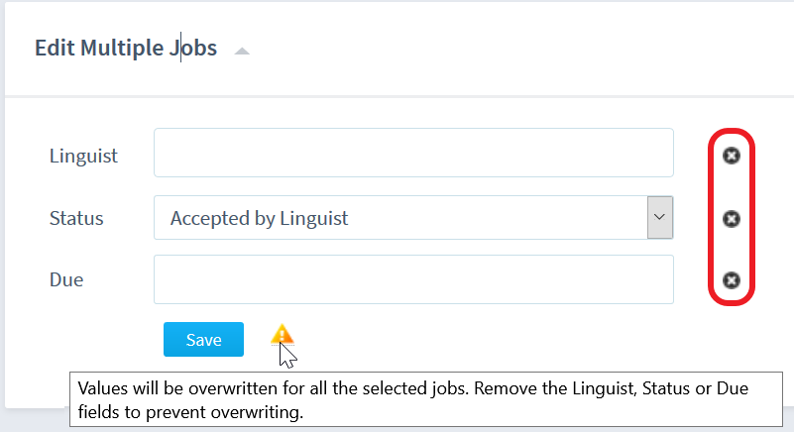The width and height of the screenshot is (794, 432).
Task: Click the X button beside the empty Linguist box
Action: [x=732, y=156]
